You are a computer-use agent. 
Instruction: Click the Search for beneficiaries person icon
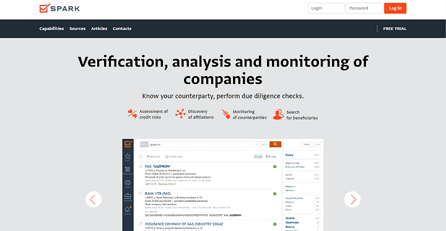(278, 114)
